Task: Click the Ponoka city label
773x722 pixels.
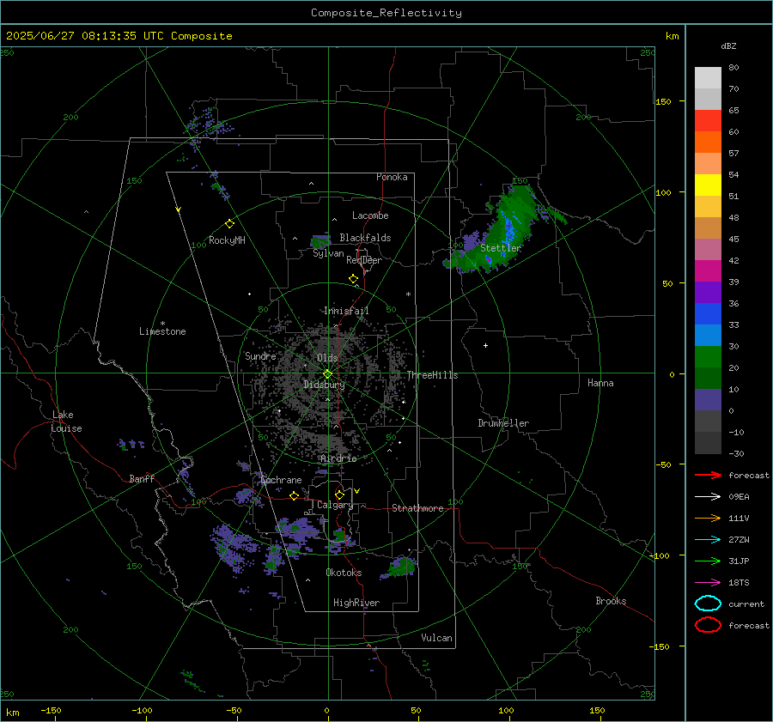Action: [x=392, y=177]
